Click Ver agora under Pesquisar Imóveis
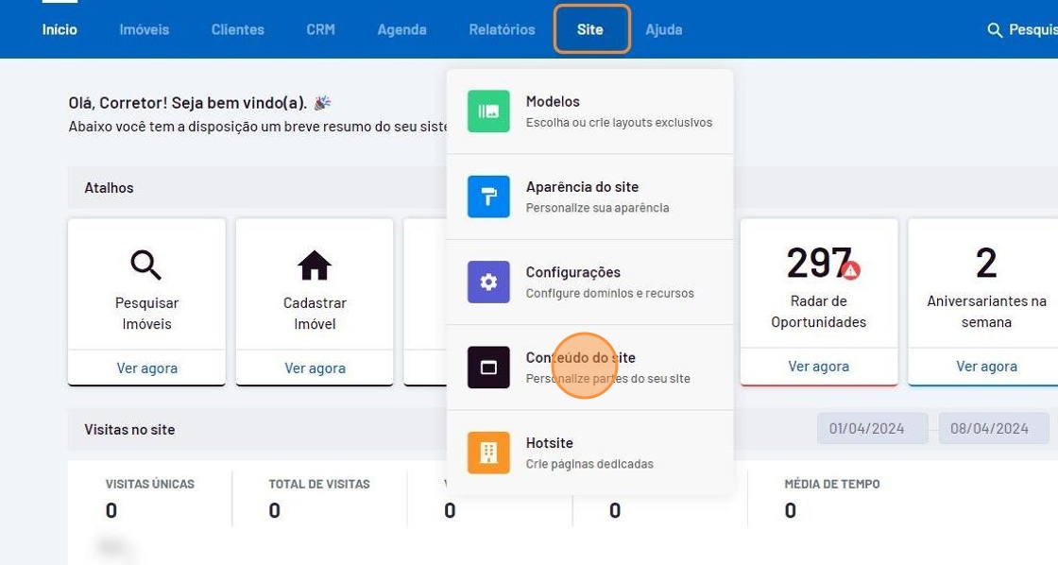This screenshot has width=1058, height=565. coord(146,368)
